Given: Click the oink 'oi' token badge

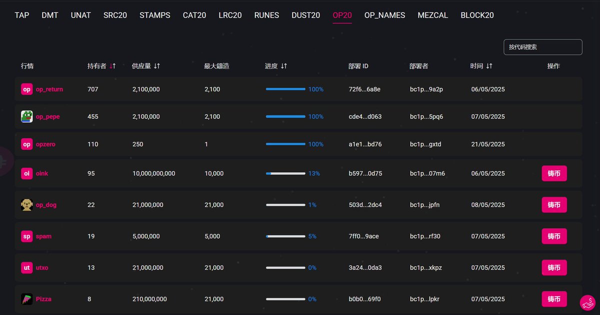Looking at the screenshot, I should pyautogui.click(x=26, y=174).
